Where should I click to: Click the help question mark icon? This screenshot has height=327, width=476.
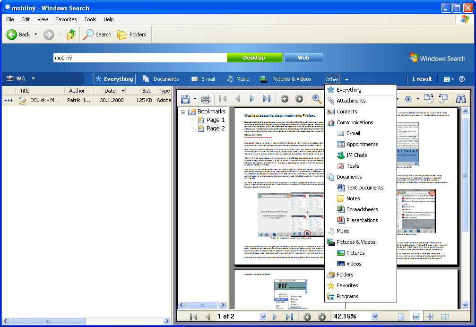point(462,79)
